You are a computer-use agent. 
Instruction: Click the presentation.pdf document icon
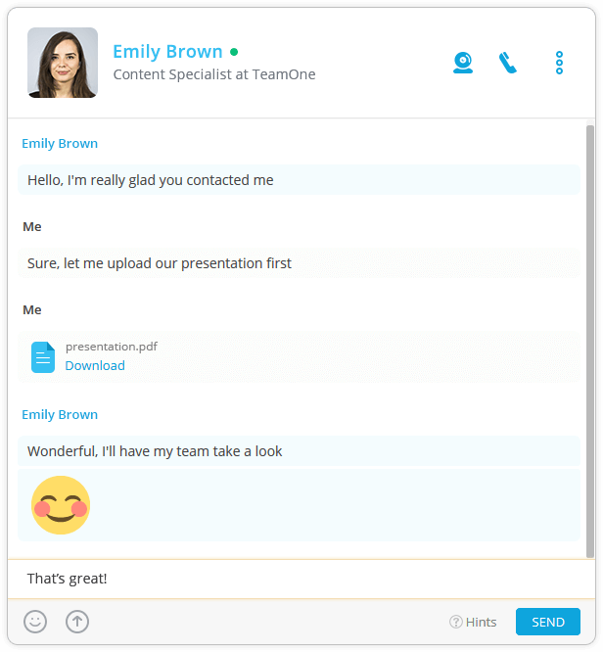point(43,357)
